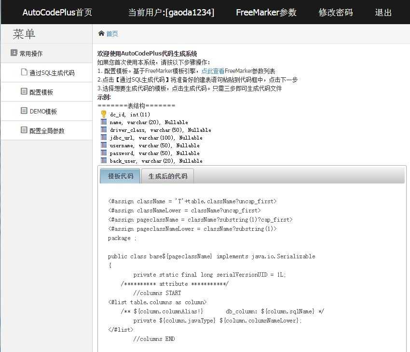Image resolution: width=410 pixels, height=352 pixels.
Task: Click the current user gaoda1234 label
Action: click(171, 12)
